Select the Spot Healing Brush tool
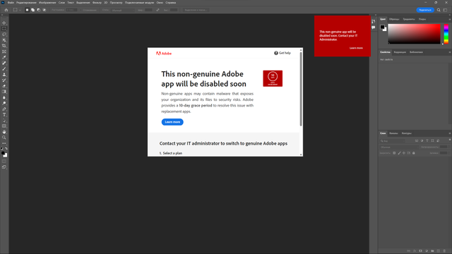The width and height of the screenshot is (452, 254). click(4, 64)
